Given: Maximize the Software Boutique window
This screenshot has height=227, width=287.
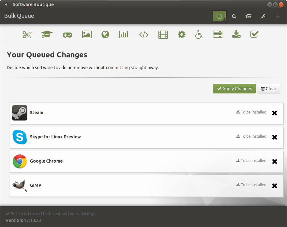Looking at the screenshot, I should point(275,4).
